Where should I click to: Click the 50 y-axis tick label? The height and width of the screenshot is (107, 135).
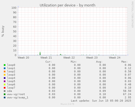pyautogui.click(x=15, y=31)
